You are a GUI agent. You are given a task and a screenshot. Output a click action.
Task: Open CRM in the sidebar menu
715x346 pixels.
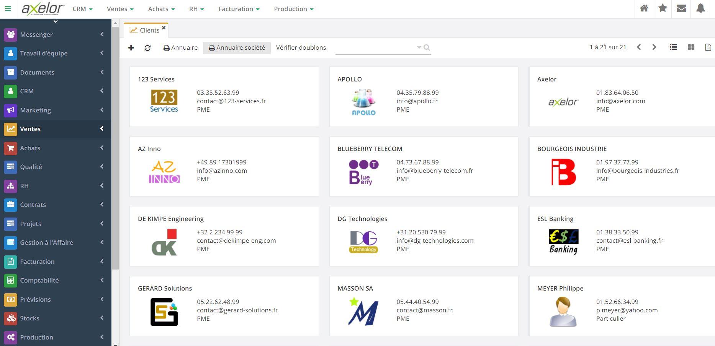pos(56,91)
